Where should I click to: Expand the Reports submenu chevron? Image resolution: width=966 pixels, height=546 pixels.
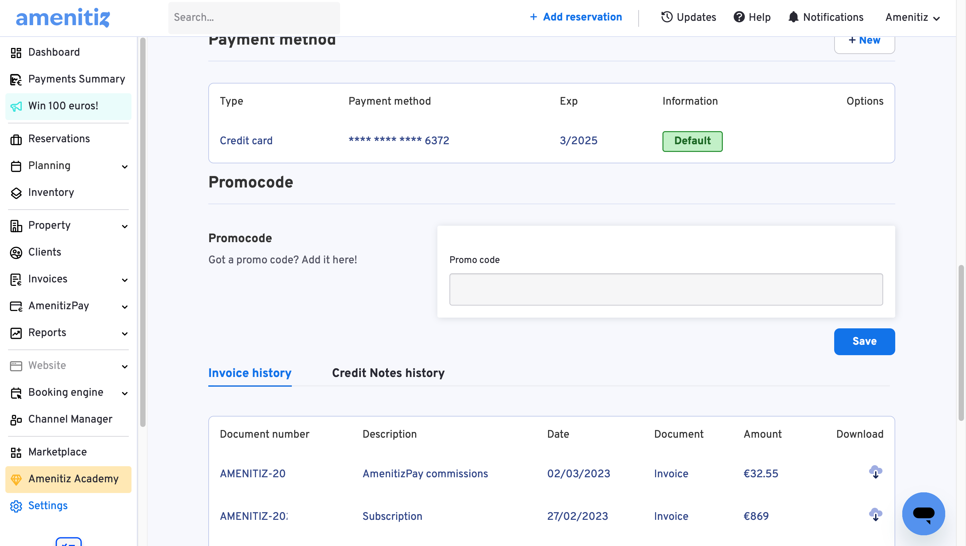click(x=125, y=334)
